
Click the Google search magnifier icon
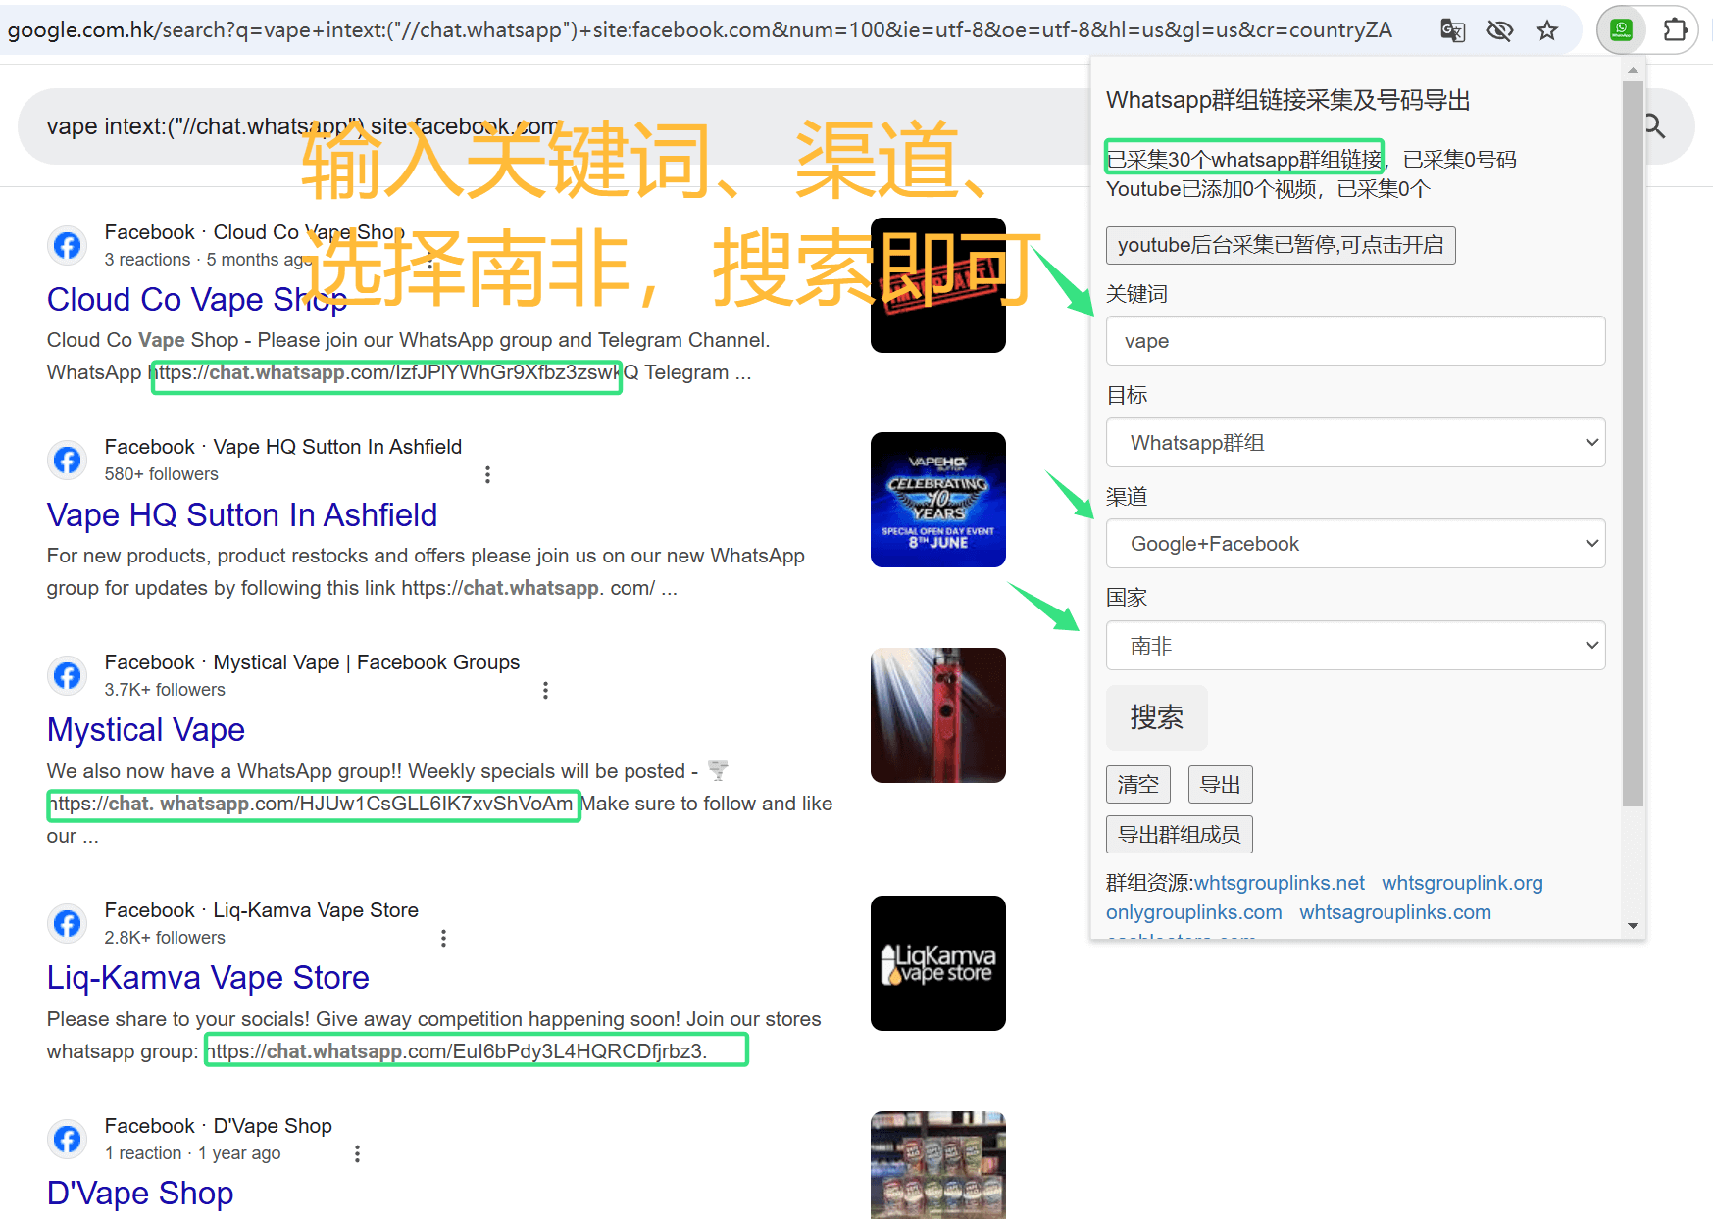point(1655,125)
